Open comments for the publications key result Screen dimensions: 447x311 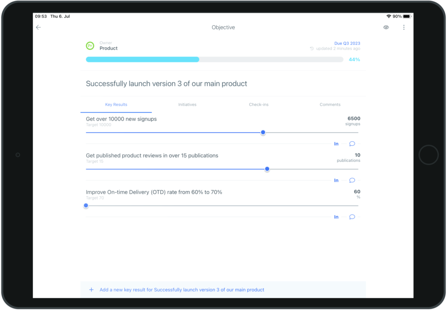352,180
